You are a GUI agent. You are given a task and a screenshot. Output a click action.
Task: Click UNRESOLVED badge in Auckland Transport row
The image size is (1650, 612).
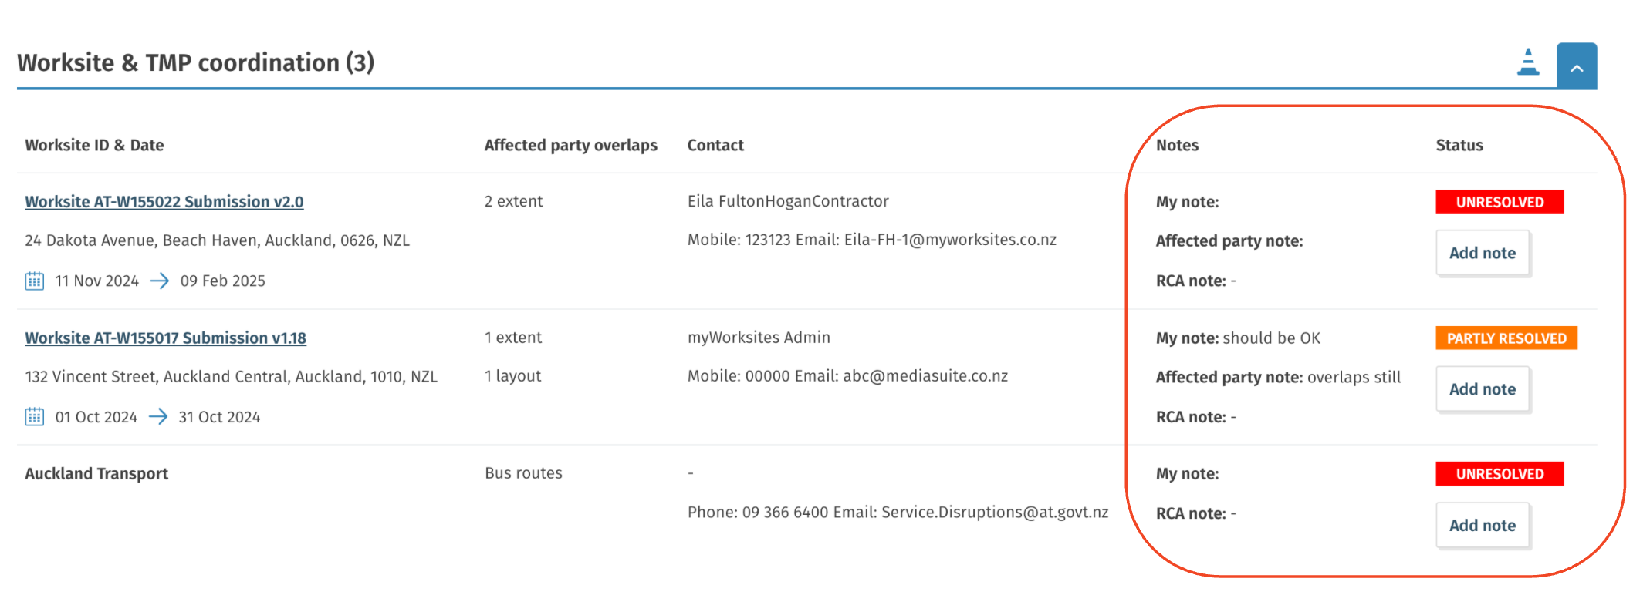[1500, 474]
